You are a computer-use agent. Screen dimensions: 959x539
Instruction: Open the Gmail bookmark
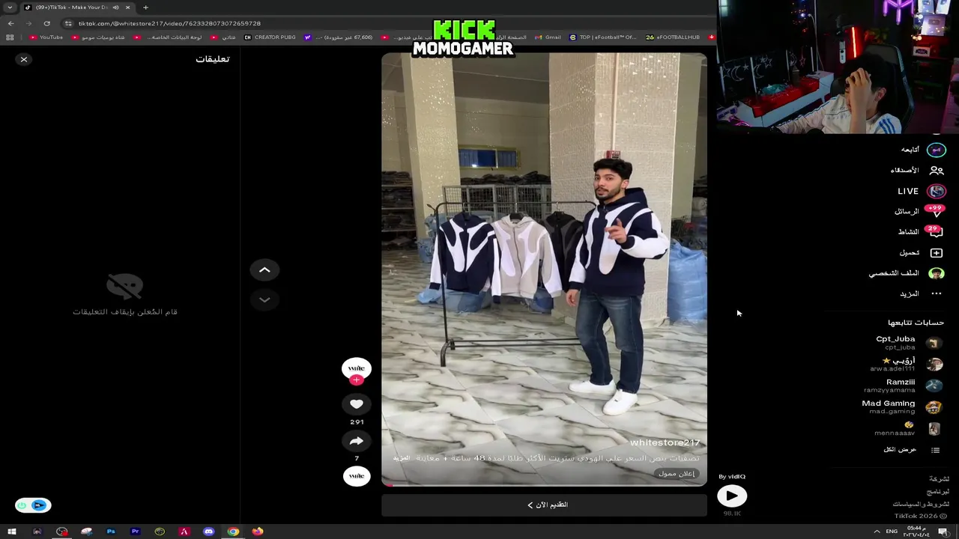(548, 37)
